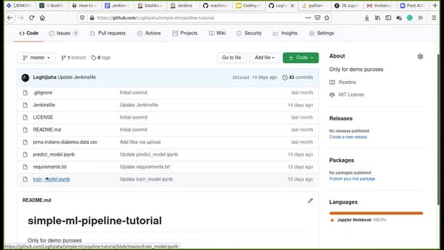Image resolution: width=444 pixels, height=250 pixels.
Task: Open the Library icon in the toolbar
Action: [x=377, y=18]
